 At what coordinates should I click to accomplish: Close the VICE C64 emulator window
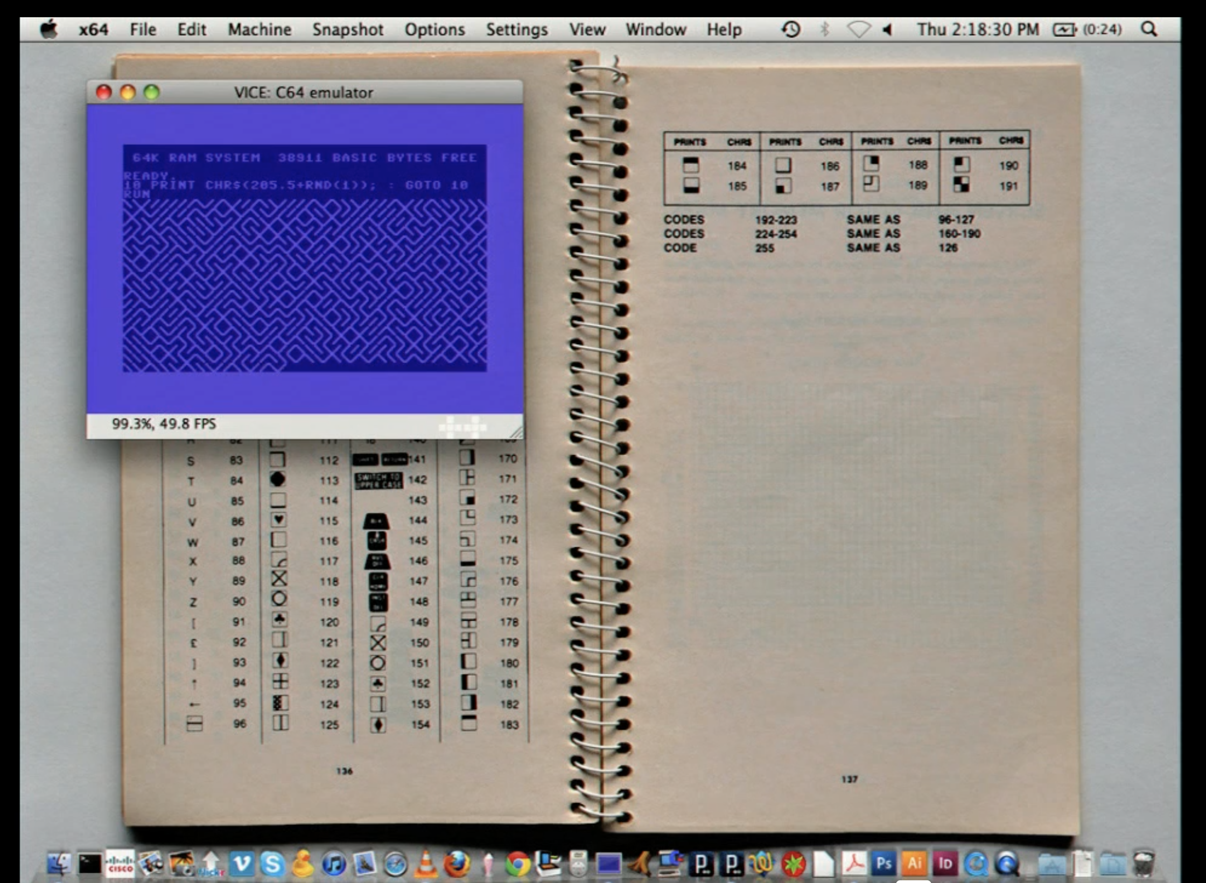click(x=104, y=92)
